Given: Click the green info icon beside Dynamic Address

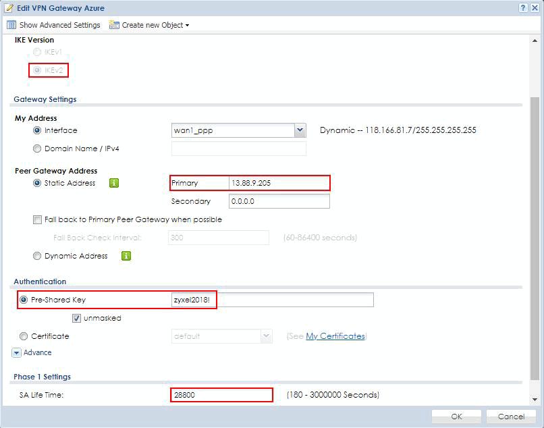Looking at the screenshot, I should click(x=126, y=256).
